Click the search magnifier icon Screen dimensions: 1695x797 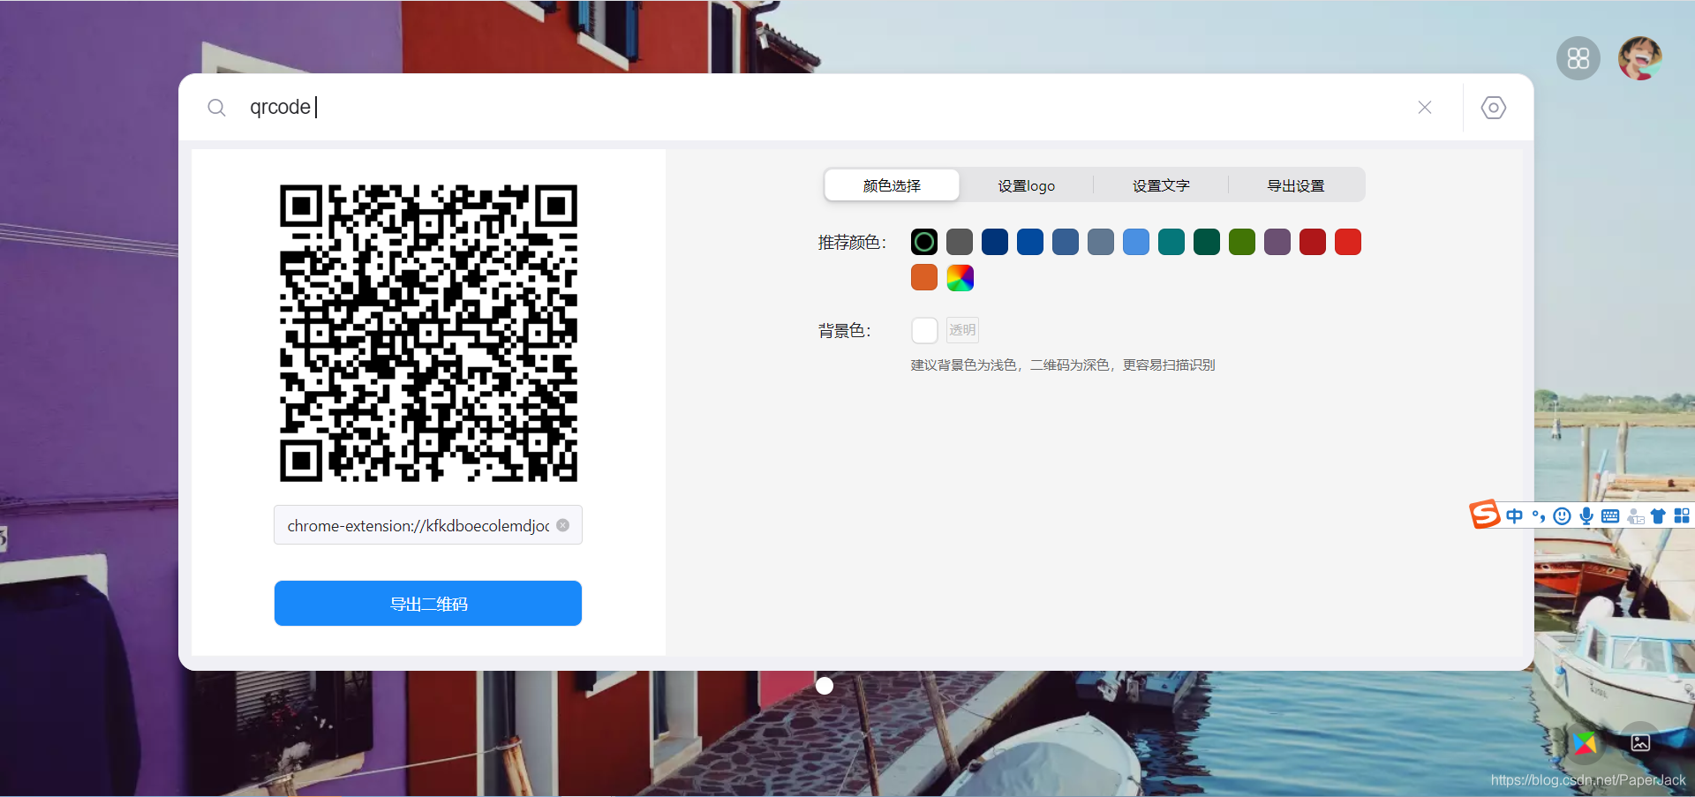(x=217, y=107)
